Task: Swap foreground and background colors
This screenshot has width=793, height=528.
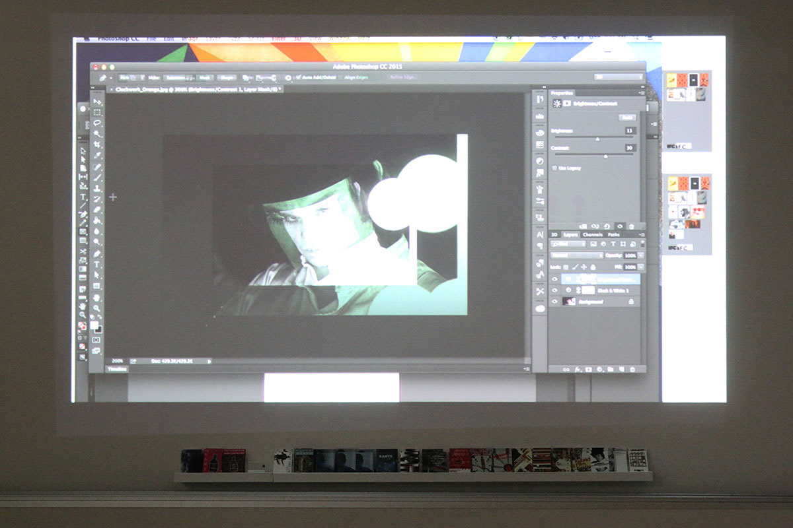Action: (100, 318)
